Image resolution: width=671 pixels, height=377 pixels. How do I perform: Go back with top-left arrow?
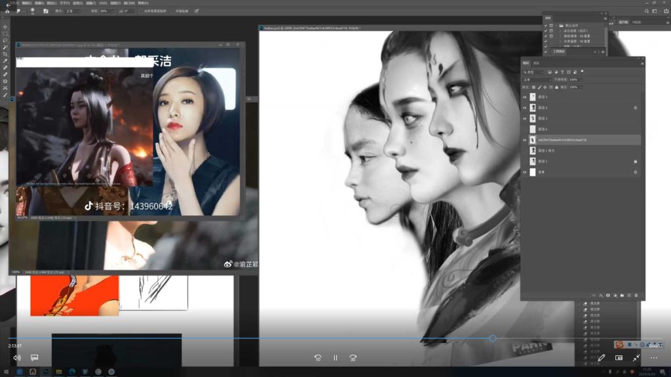point(8,5)
